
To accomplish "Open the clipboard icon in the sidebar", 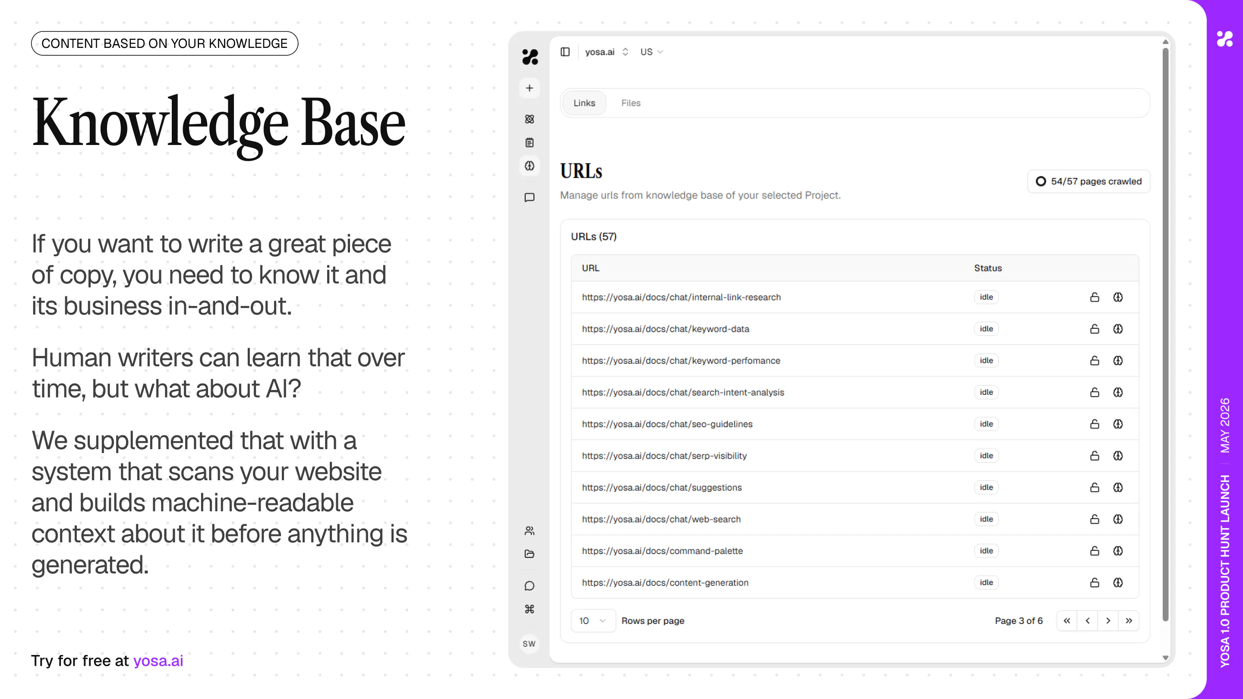I will 529,142.
